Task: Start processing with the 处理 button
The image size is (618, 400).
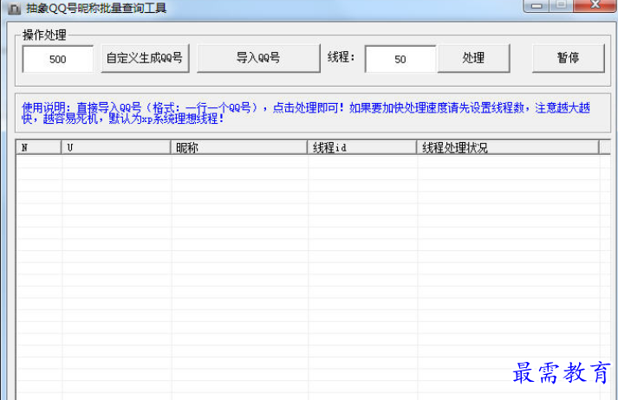Action: coord(473,58)
